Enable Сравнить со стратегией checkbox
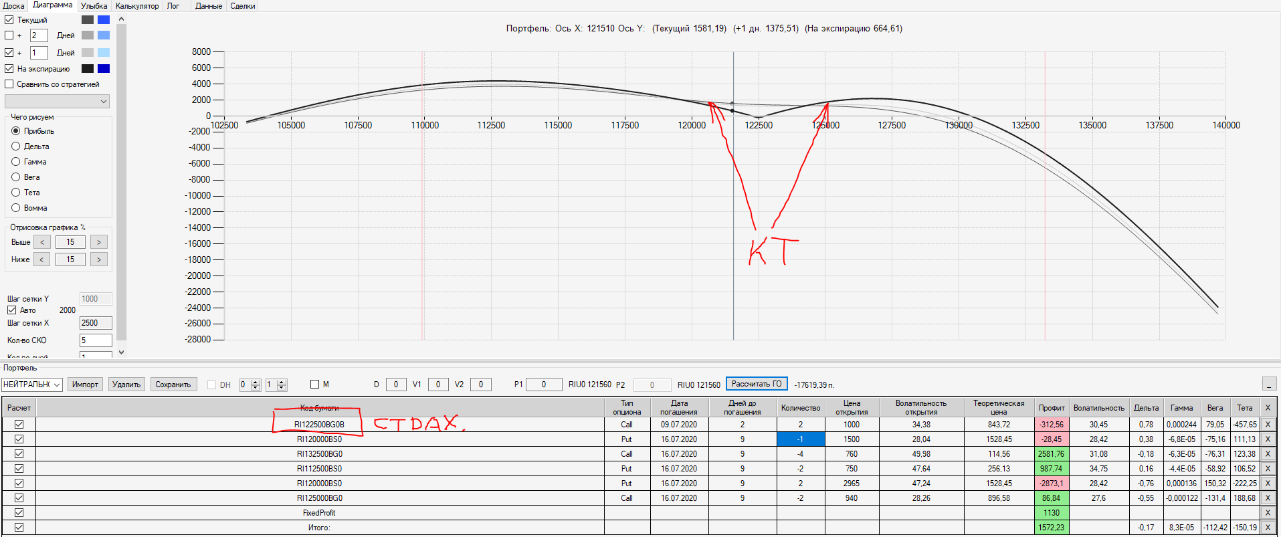Image resolution: width=1281 pixels, height=537 pixels. coord(9,84)
